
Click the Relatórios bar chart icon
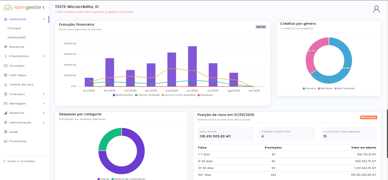tap(6, 113)
